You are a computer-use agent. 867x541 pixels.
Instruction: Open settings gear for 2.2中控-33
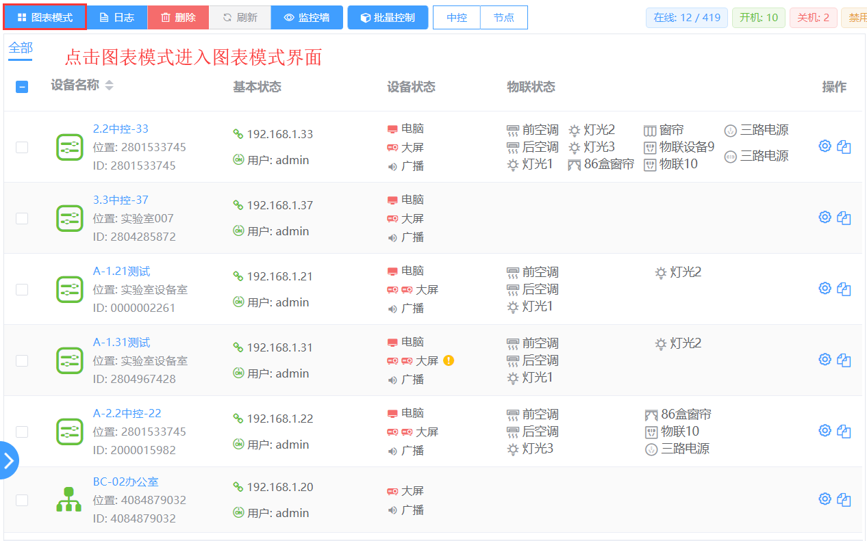click(x=825, y=146)
